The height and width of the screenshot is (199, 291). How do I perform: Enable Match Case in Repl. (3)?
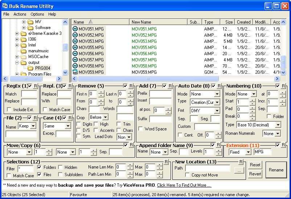(x=45, y=109)
